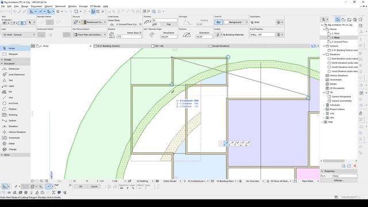Toggle the Cover Fill pattern button
This screenshot has width=368, height=207.
[218, 22]
